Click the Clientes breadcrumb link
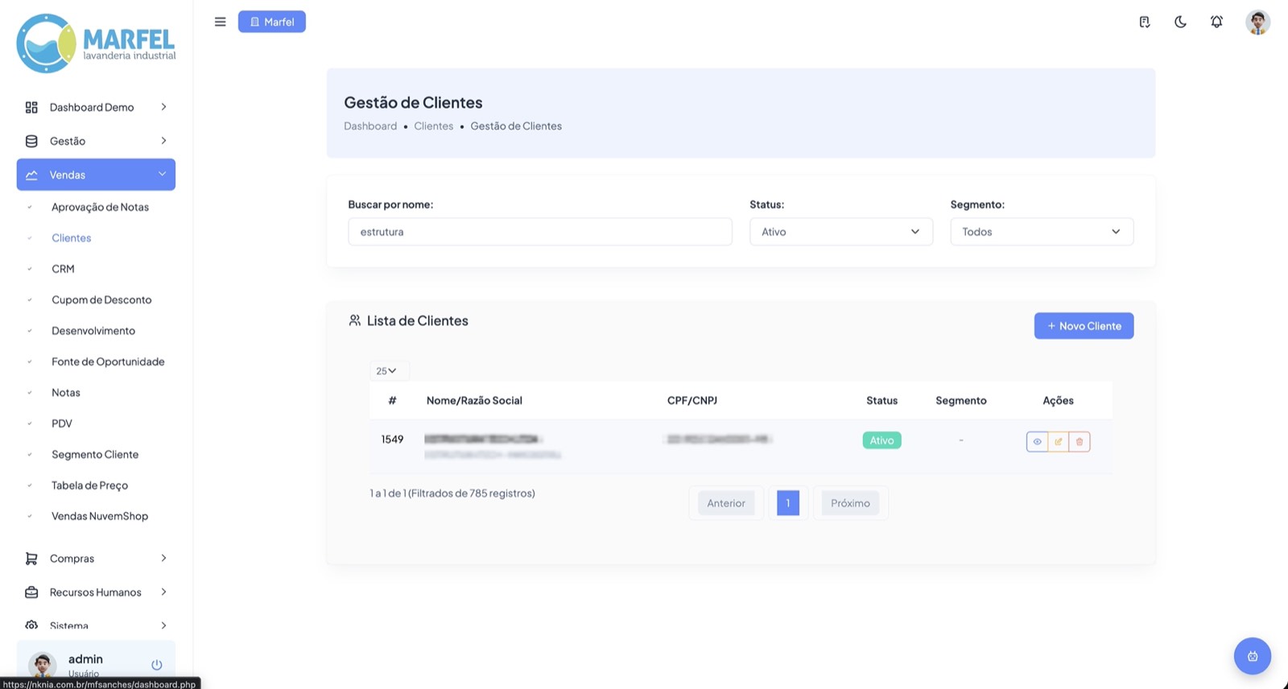This screenshot has width=1288, height=689. [434, 126]
